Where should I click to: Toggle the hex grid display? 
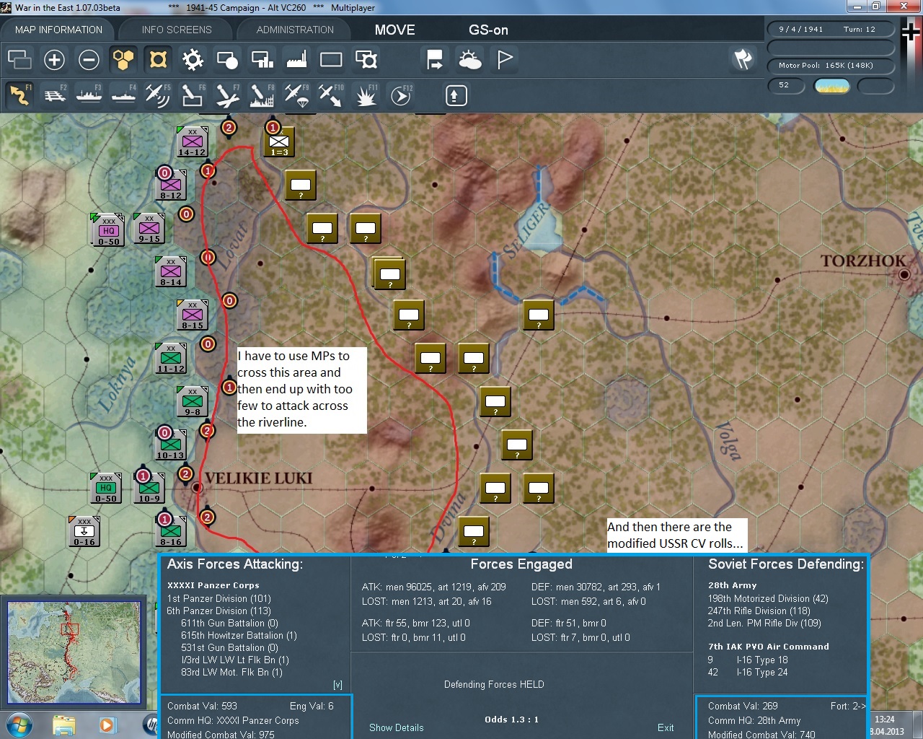click(123, 60)
